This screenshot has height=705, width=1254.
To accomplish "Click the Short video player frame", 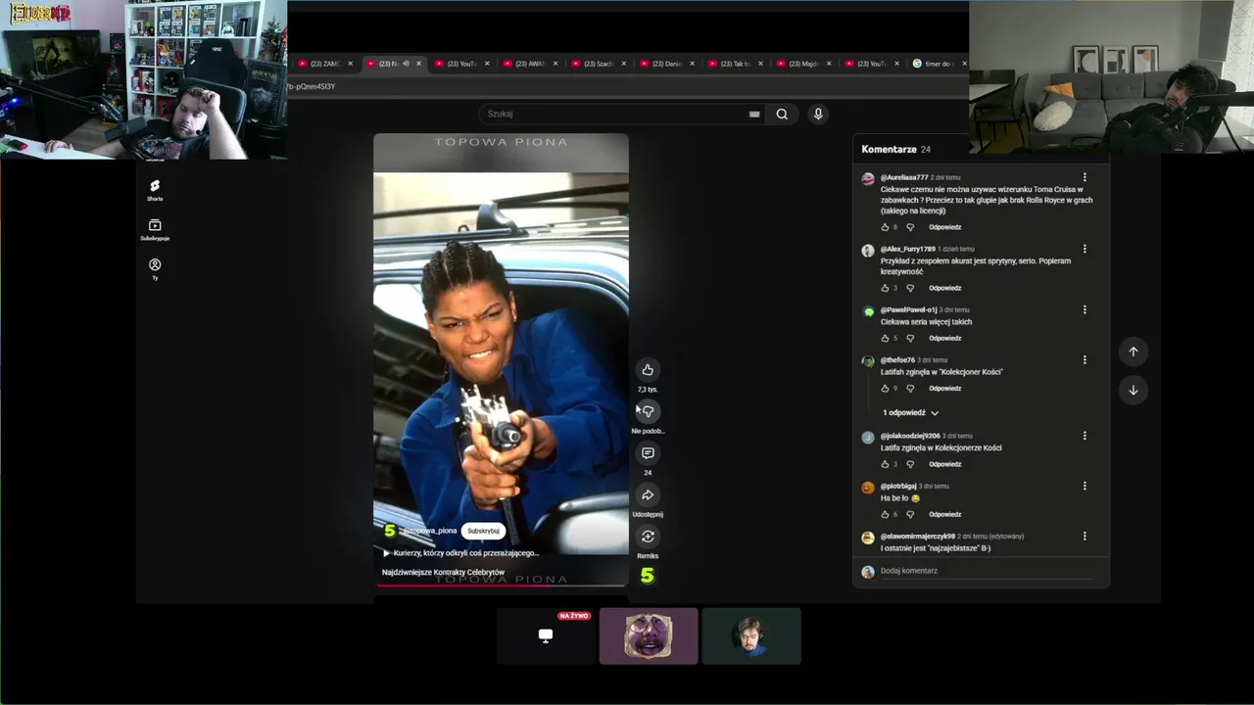I will [501, 360].
